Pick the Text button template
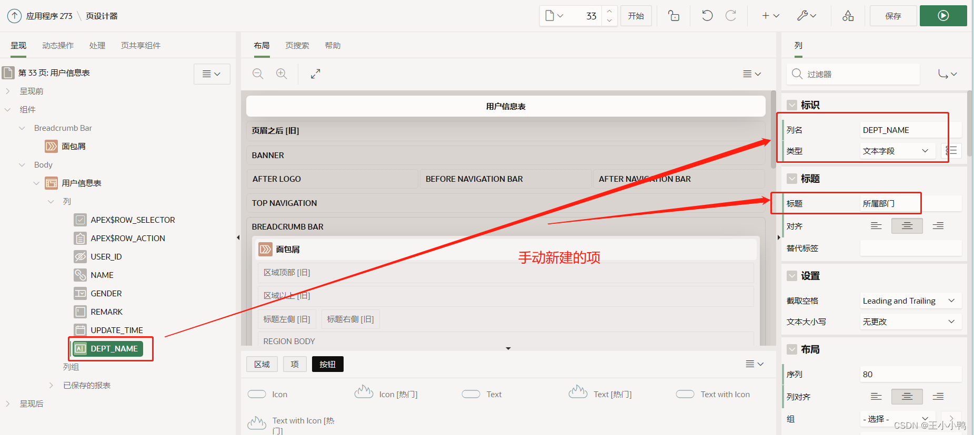The width and height of the screenshot is (974, 435). [x=481, y=394]
